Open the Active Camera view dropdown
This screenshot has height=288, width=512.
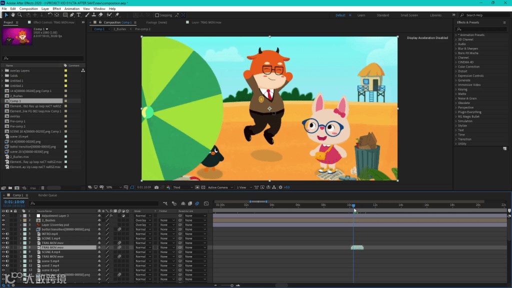tap(220, 187)
